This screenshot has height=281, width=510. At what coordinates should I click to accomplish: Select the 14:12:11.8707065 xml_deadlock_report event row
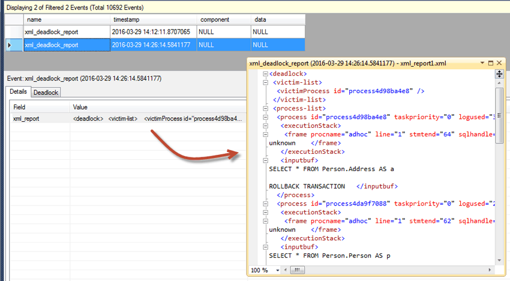coord(155,32)
